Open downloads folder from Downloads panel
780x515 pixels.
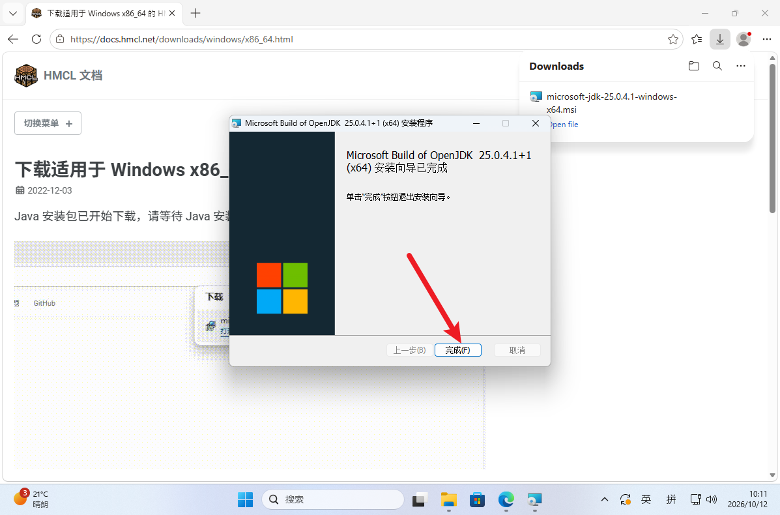(694, 66)
